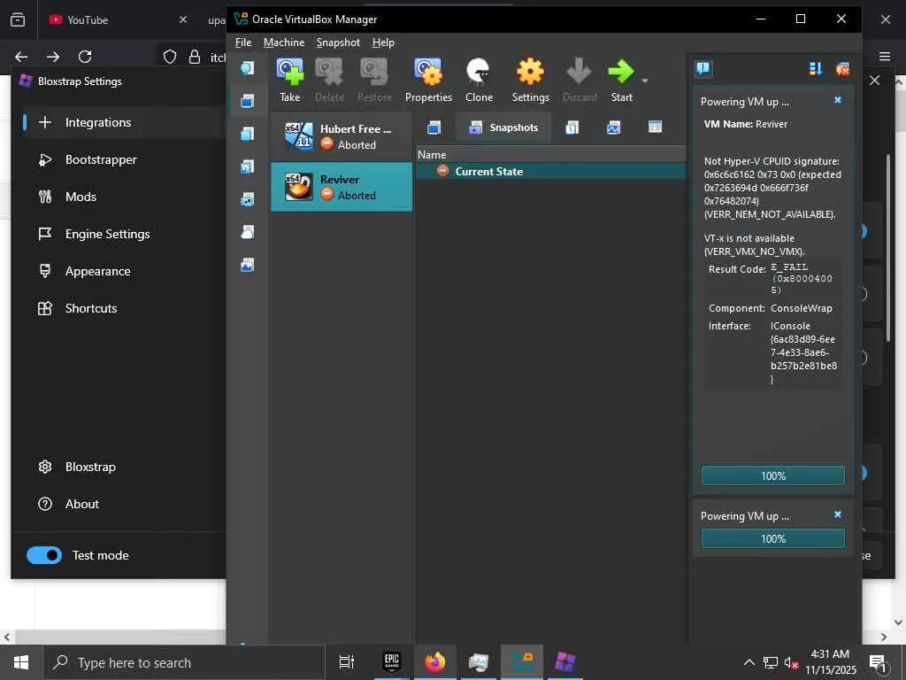Click the browser padlock site info icon
Screen dimensions: 906x680
195,57
